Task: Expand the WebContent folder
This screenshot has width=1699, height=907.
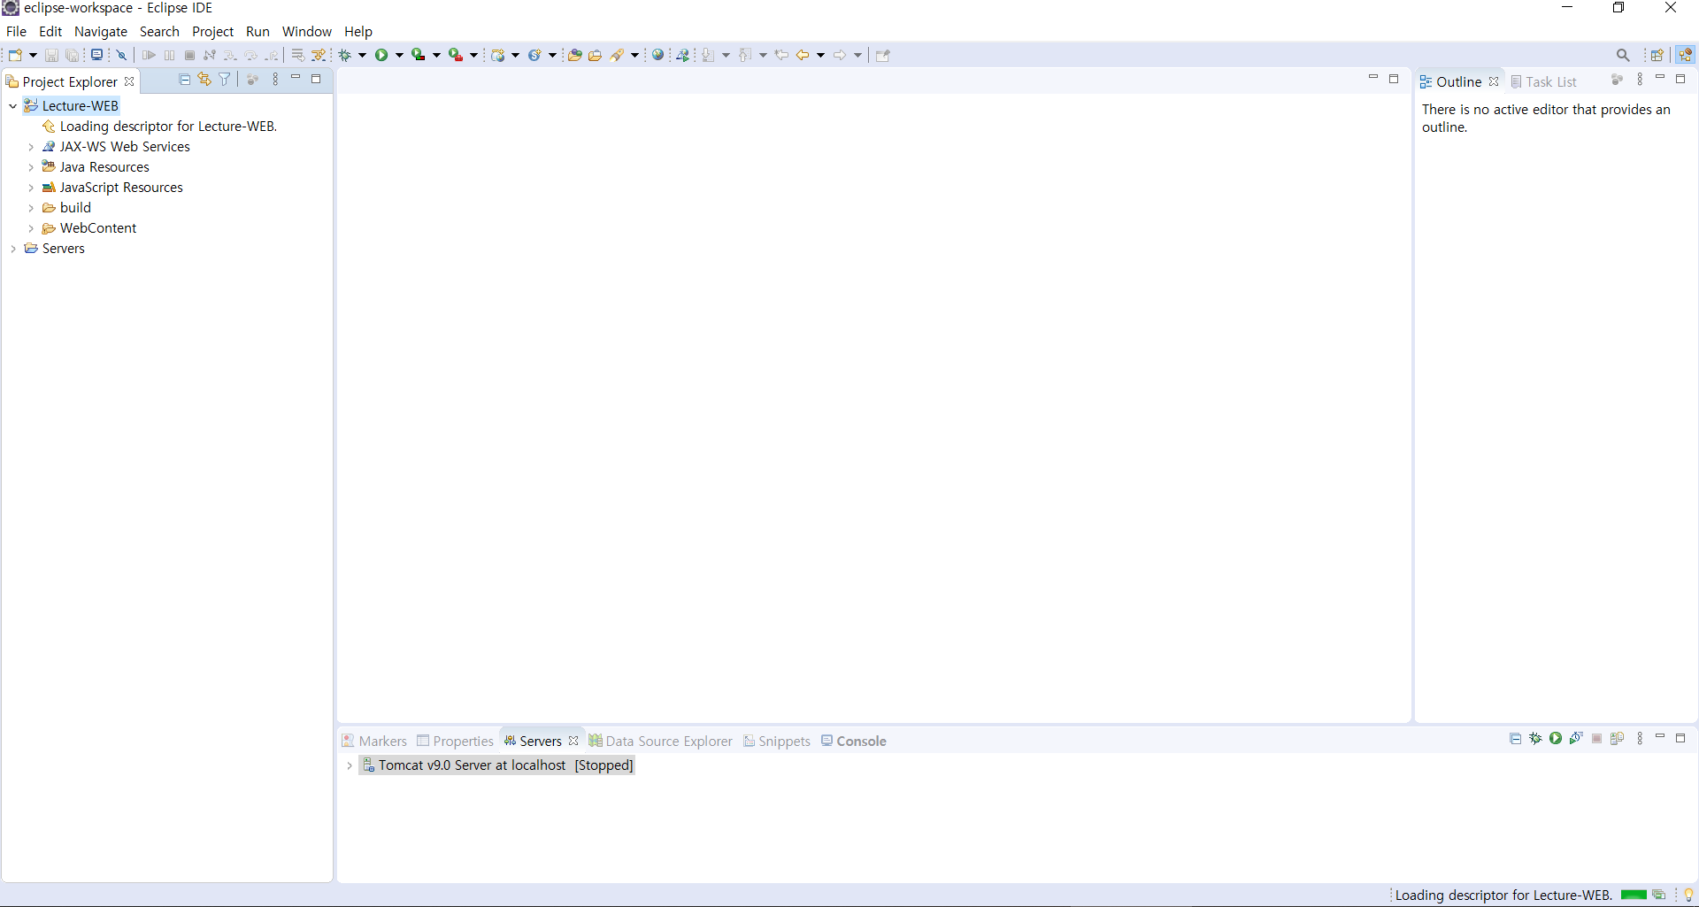Action: click(31, 228)
